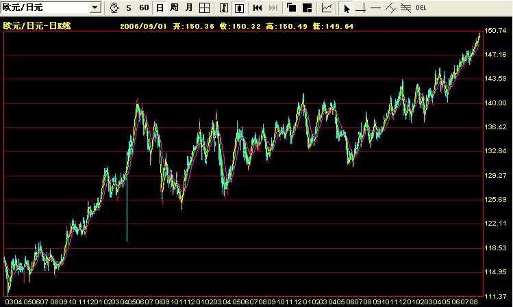
Task: Click the 143.58 price axis label
Action: point(495,79)
